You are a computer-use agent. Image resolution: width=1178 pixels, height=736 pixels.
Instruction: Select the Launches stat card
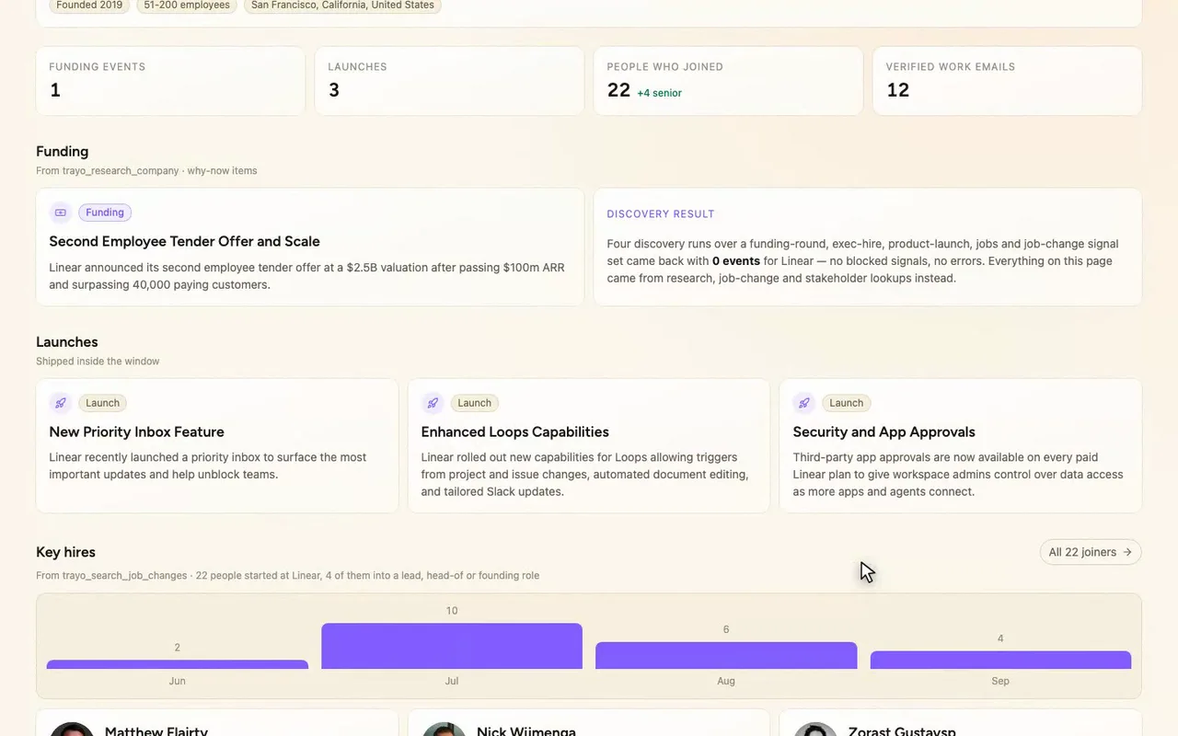pos(449,81)
